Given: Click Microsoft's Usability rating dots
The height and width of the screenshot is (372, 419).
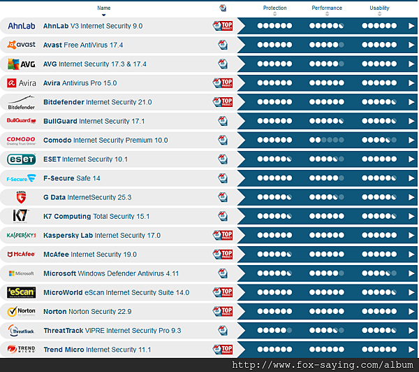Looking at the screenshot, I should tap(379, 273).
